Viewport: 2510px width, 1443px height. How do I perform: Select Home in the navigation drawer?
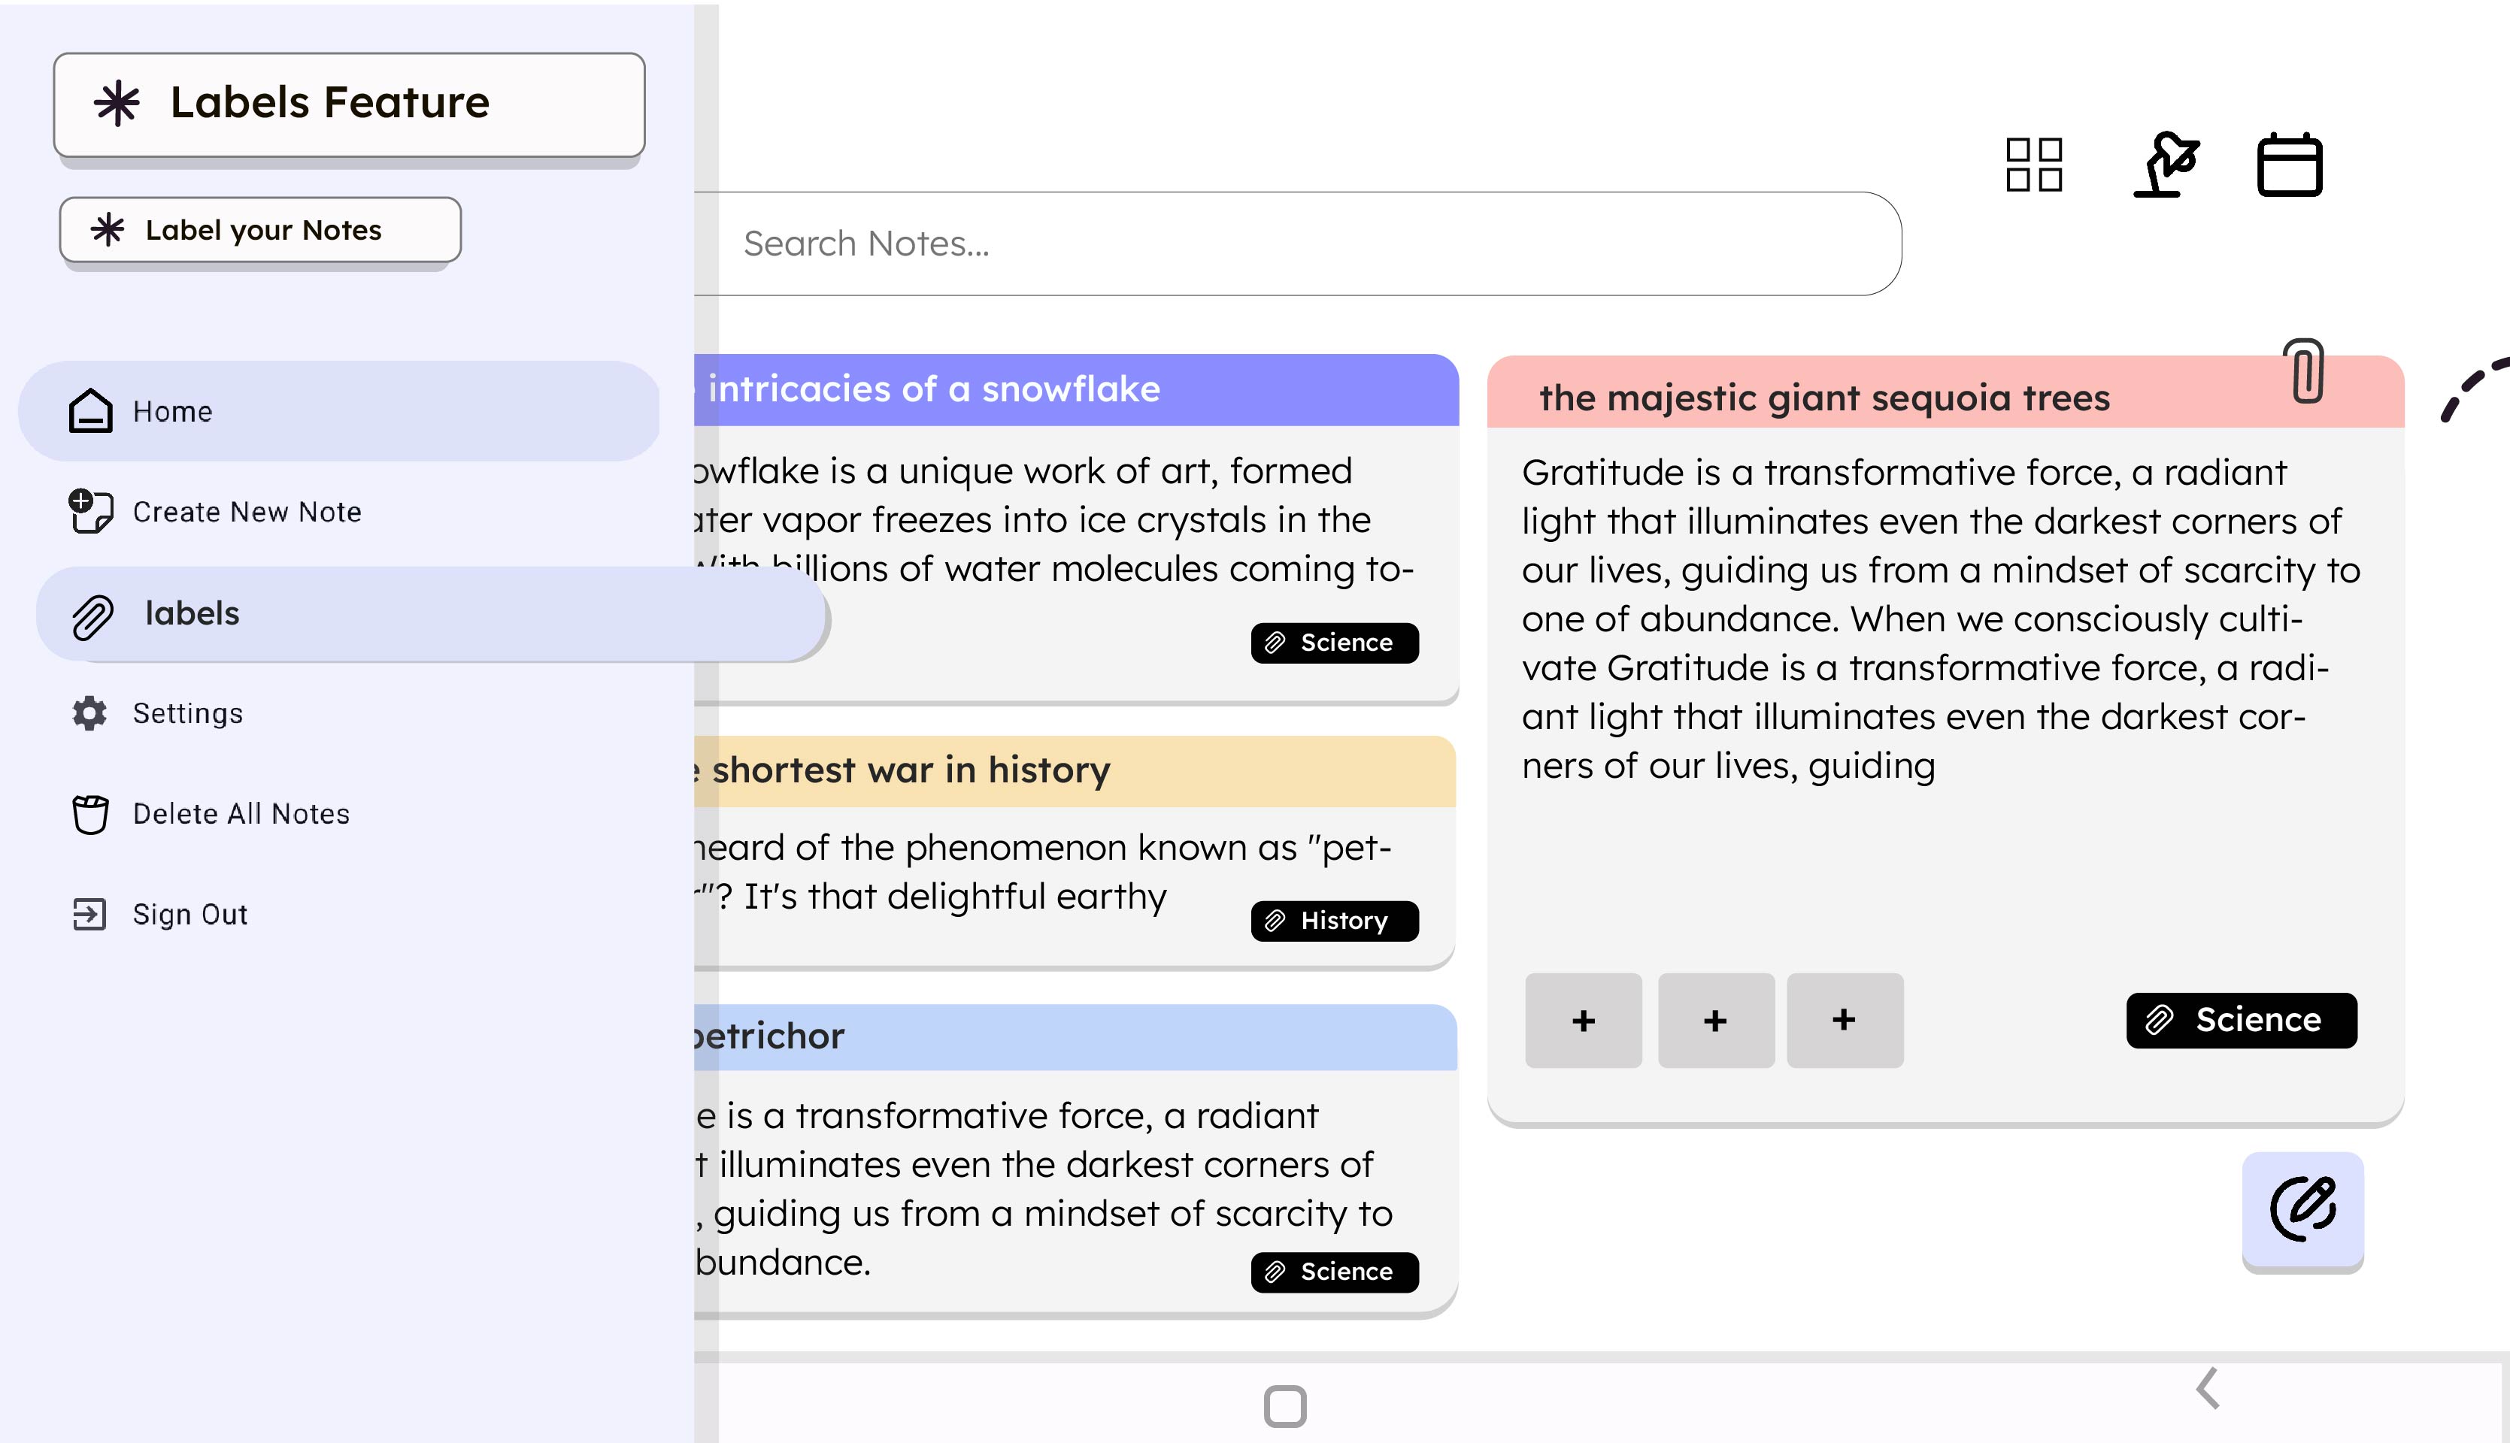[339, 411]
